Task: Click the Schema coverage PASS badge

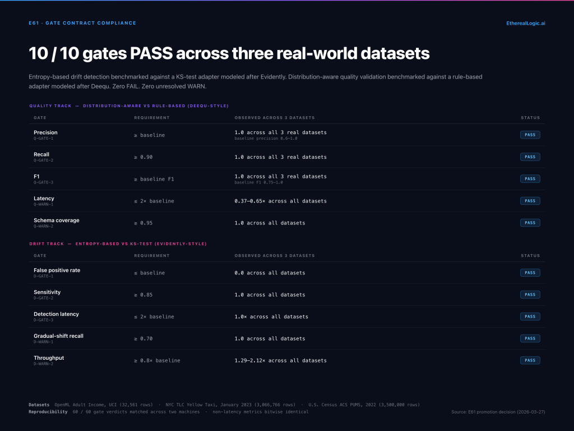Action: (x=530, y=222)
